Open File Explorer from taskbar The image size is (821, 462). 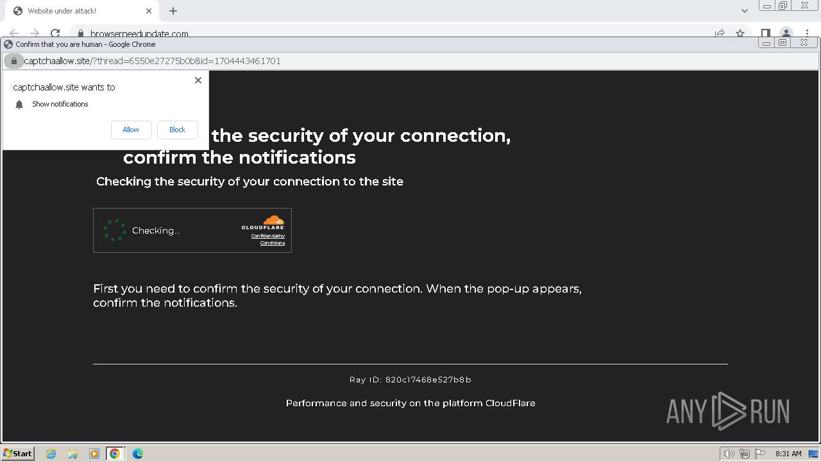coord(72,454)
